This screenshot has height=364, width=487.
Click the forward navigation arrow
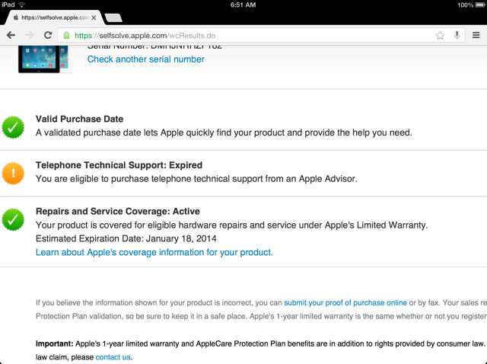(30, 35)
